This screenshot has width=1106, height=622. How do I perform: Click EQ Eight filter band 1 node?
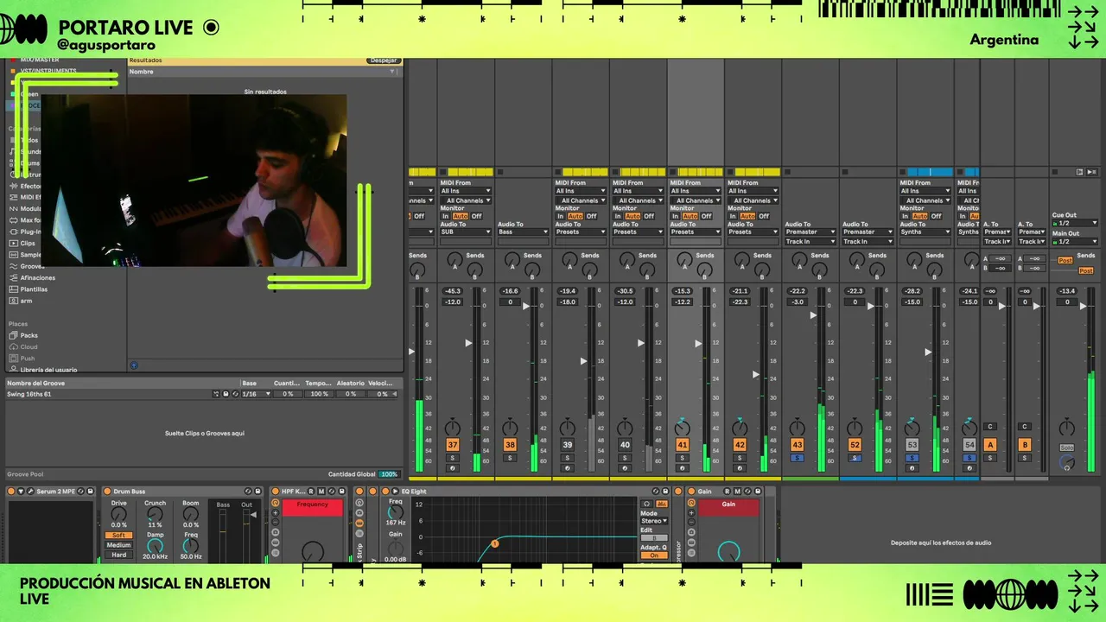point(494,543)
